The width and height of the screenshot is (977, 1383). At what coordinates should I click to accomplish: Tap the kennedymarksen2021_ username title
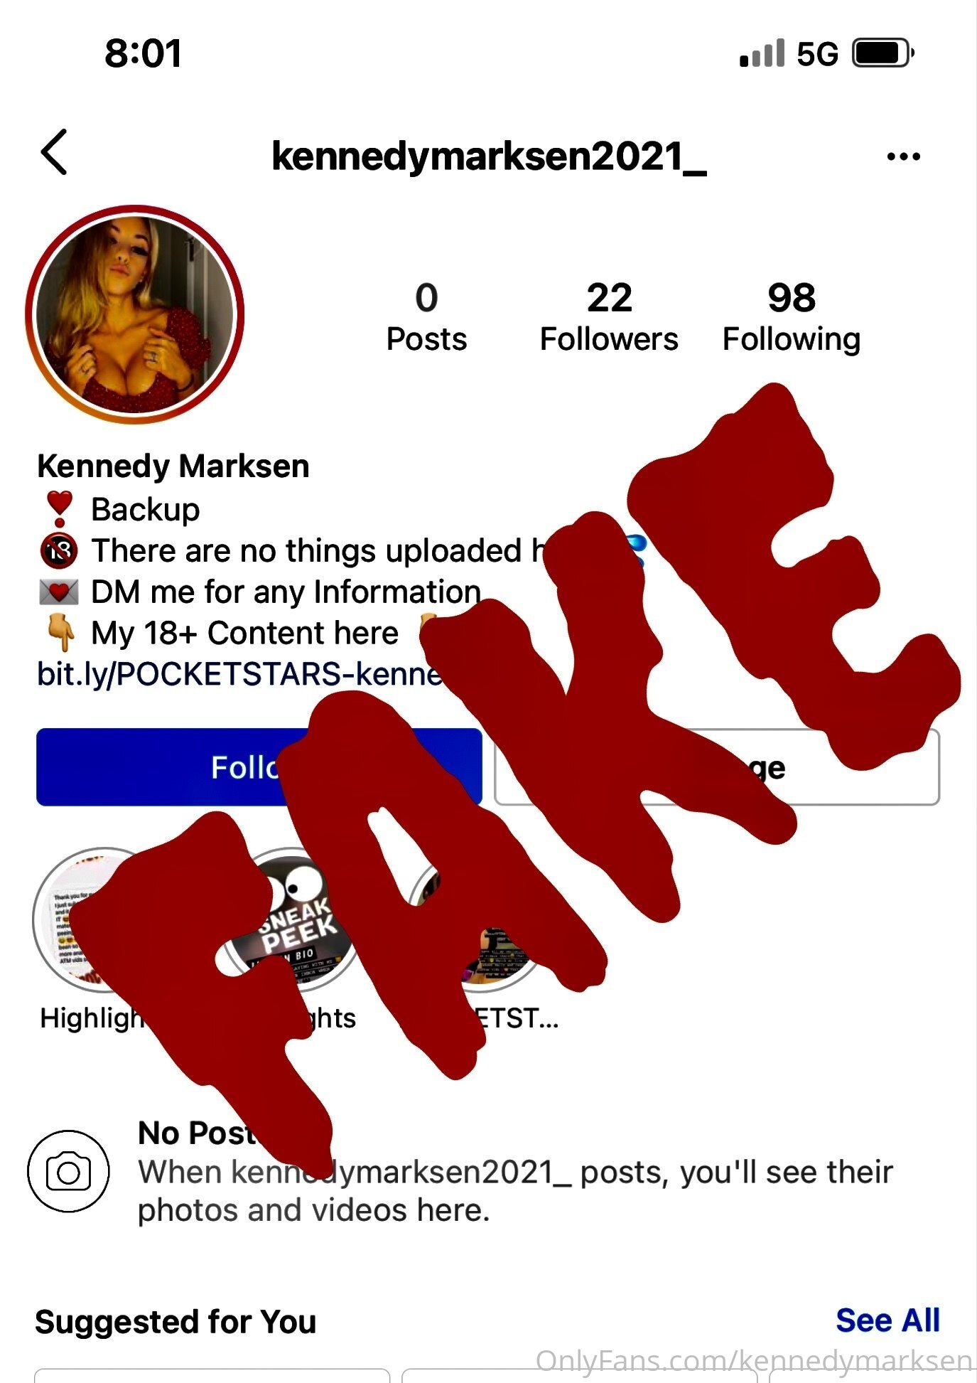pyautogui.click(x=489, y=156)
